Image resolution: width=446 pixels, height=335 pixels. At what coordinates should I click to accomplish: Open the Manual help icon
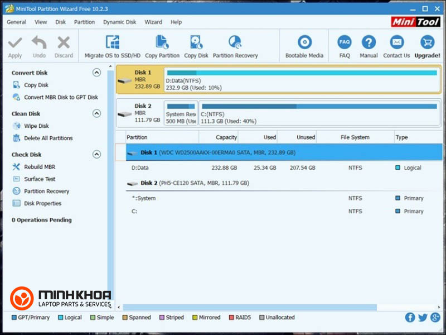coord(369,42)
